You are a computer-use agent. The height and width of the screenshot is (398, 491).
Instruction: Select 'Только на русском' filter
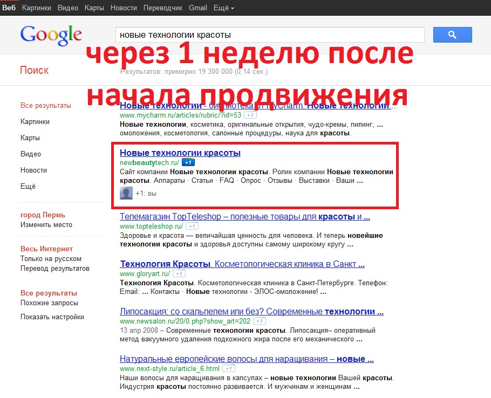(51, 259)
